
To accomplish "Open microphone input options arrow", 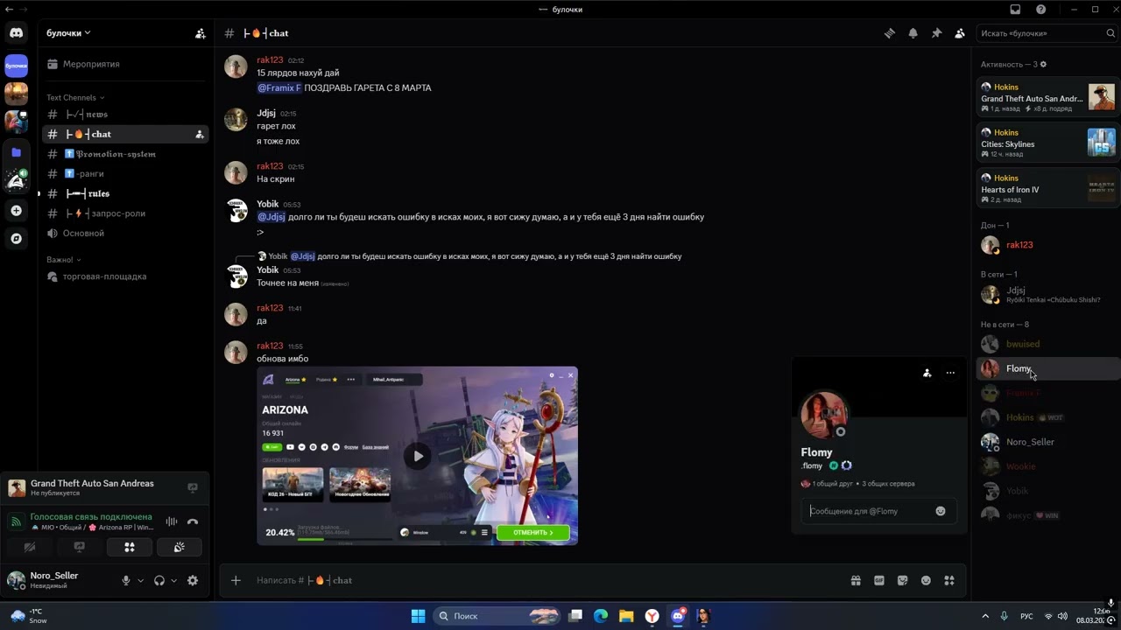I will [140, 580].
